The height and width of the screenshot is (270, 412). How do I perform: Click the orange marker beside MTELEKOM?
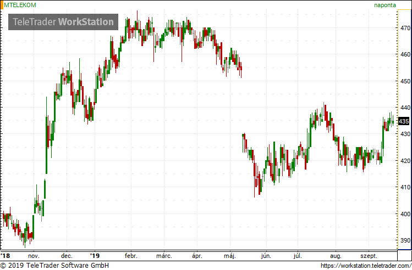[2, 5]
